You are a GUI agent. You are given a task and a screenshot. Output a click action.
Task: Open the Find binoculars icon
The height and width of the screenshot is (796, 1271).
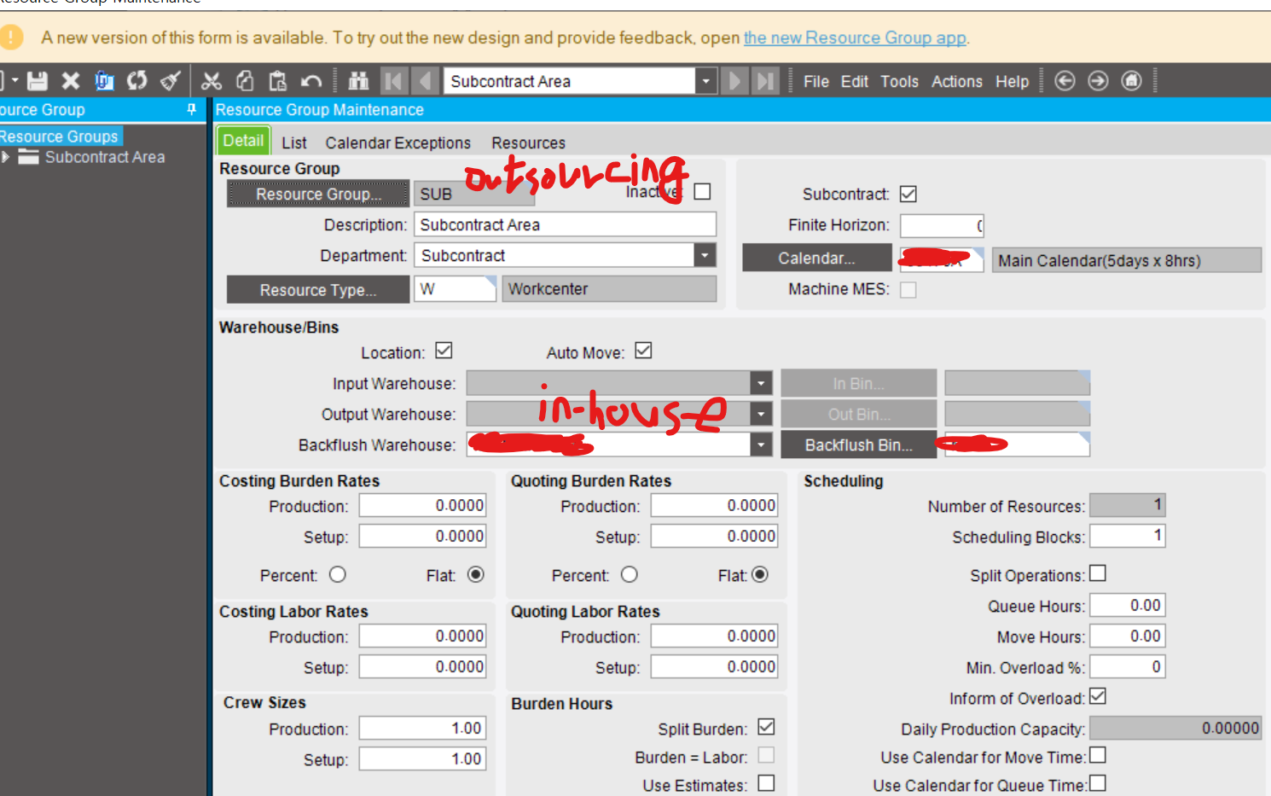coord(358,80)
